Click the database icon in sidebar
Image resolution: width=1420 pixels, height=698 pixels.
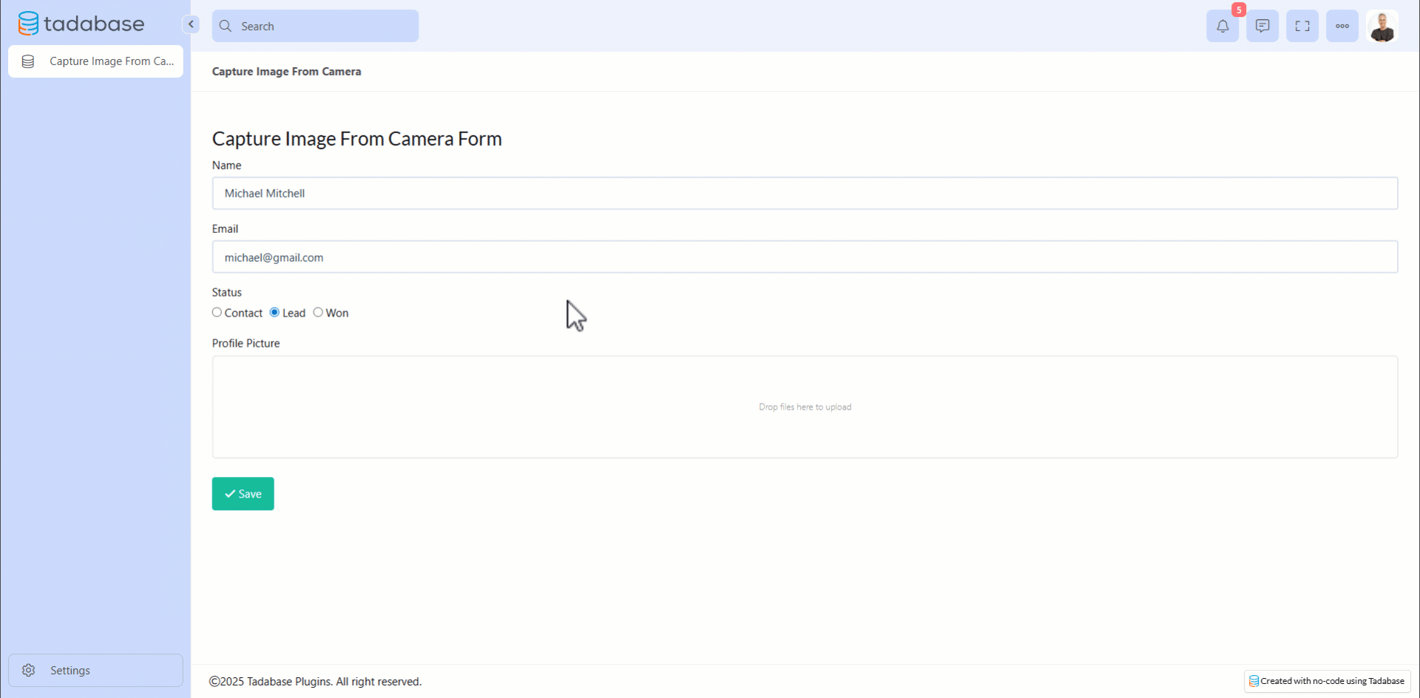[28, 61]
